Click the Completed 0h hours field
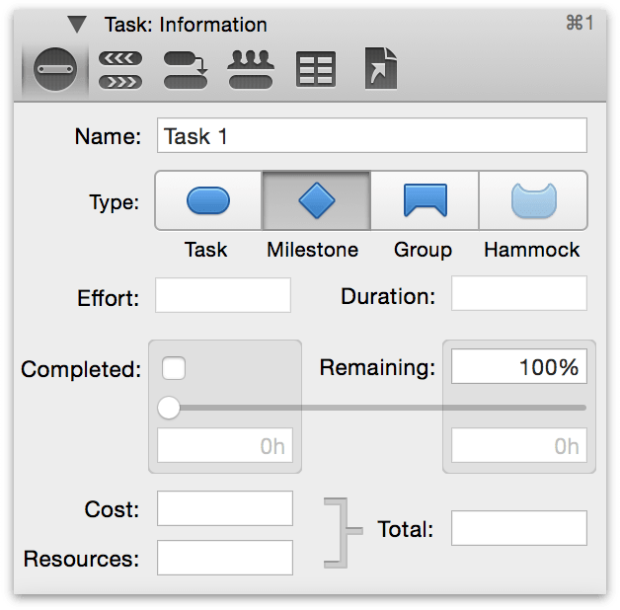The image size is (620, 610). (x=225, y=445)
